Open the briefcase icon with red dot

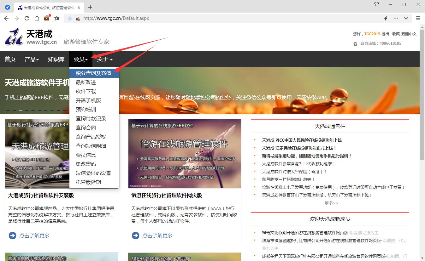click(x=47, y=18)
